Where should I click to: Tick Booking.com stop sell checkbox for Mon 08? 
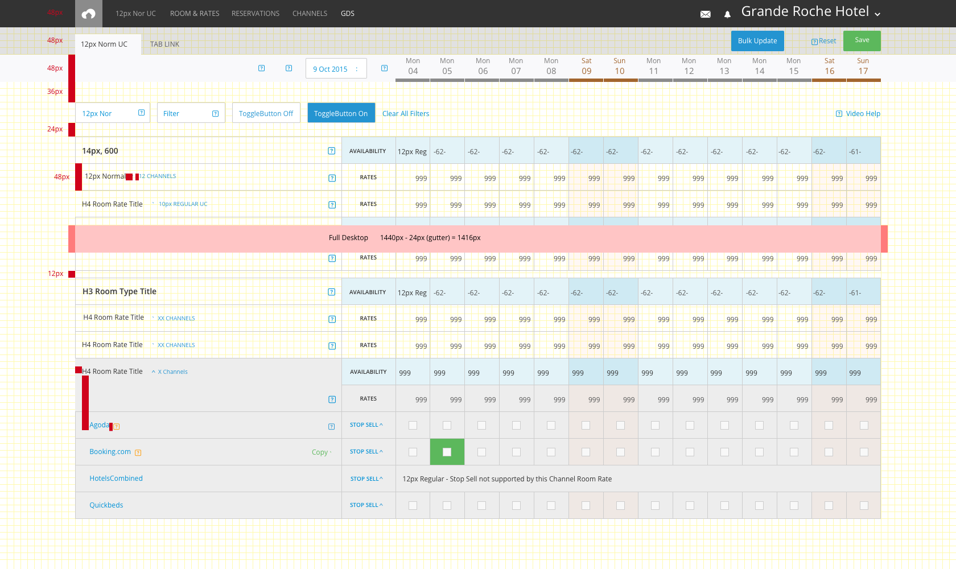[x=551, y=452]
